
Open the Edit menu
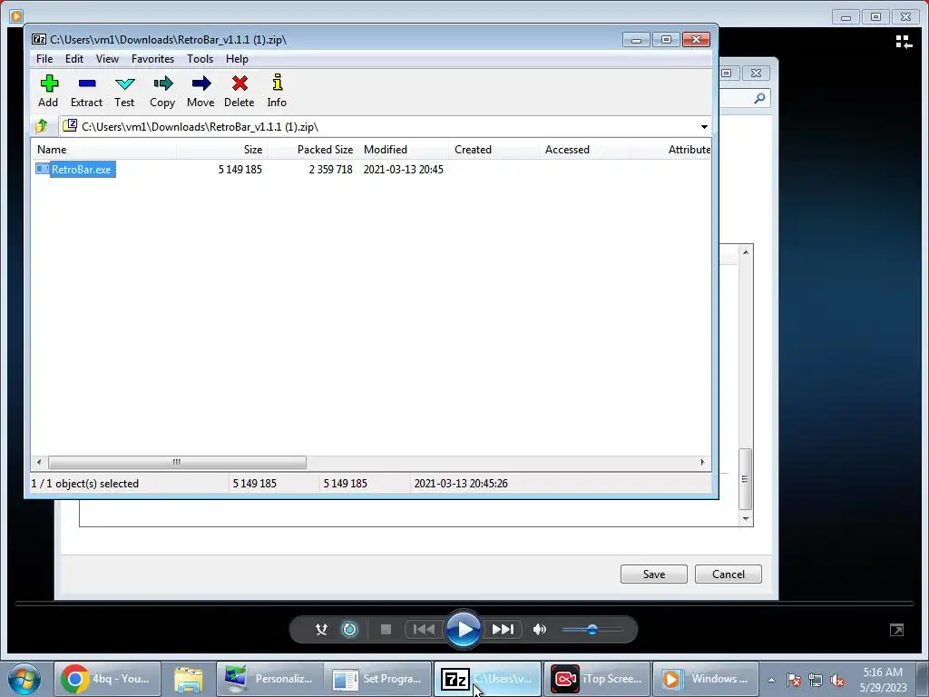coord(74,59)
